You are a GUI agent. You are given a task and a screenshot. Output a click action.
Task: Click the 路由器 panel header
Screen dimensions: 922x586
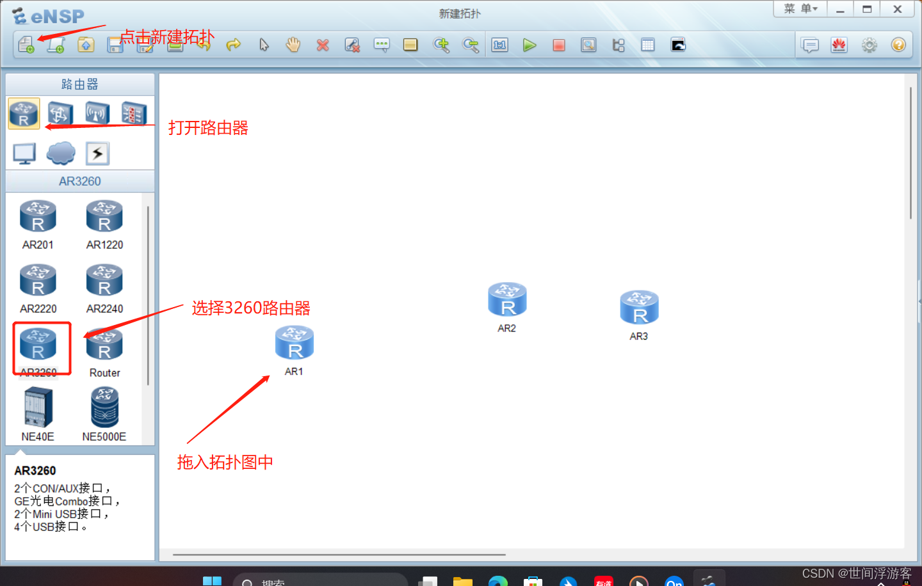tap(80, 84)
